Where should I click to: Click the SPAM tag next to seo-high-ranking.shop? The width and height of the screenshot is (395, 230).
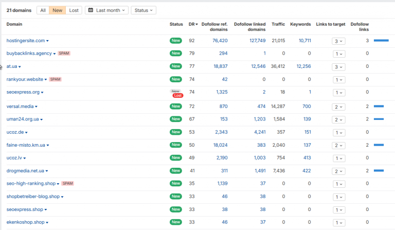67,183
